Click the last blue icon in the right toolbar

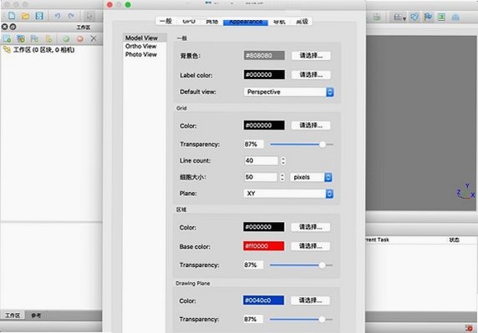[455, 17]
